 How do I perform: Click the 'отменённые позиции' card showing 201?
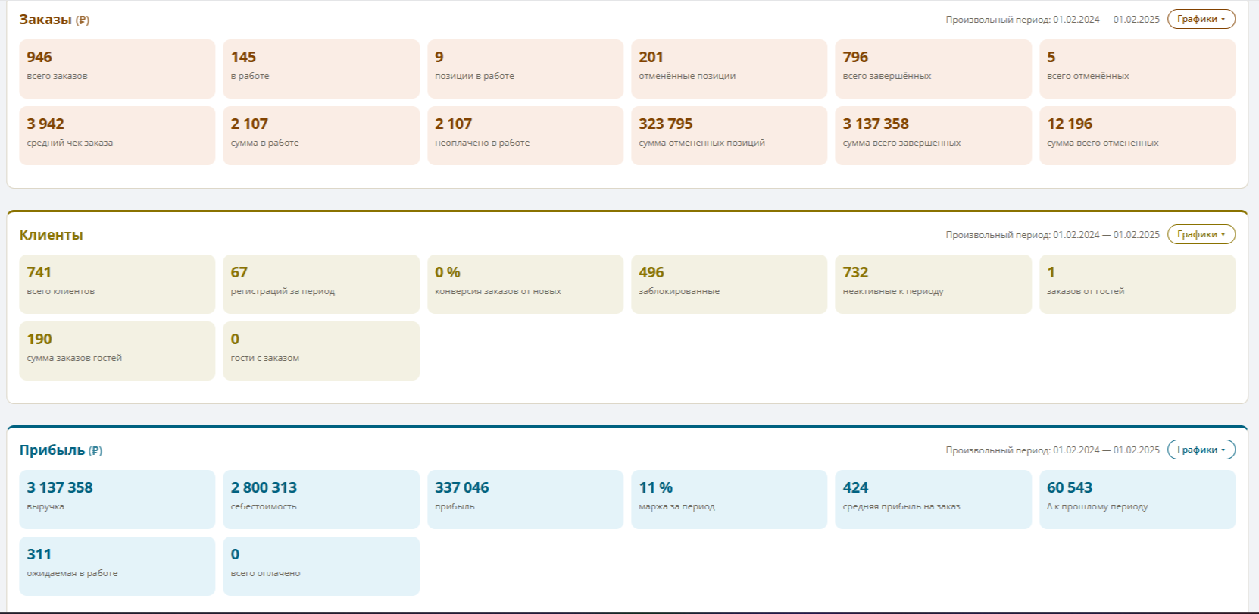[729, 69]
